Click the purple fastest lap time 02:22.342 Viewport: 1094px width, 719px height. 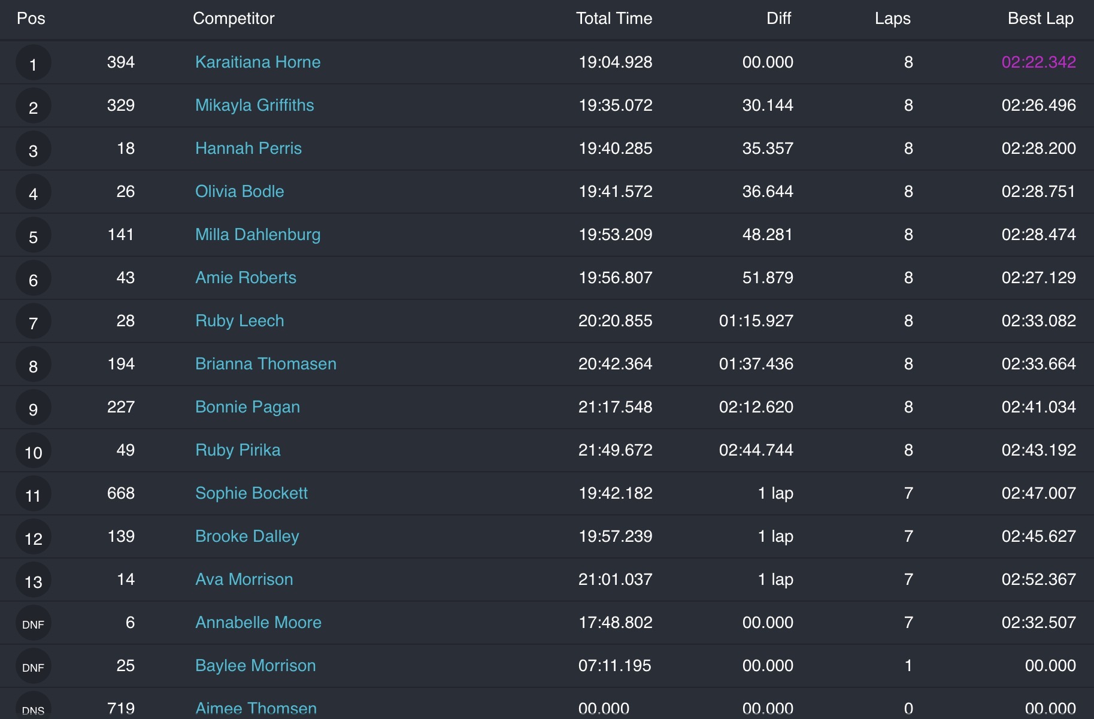pos(1038,62)
